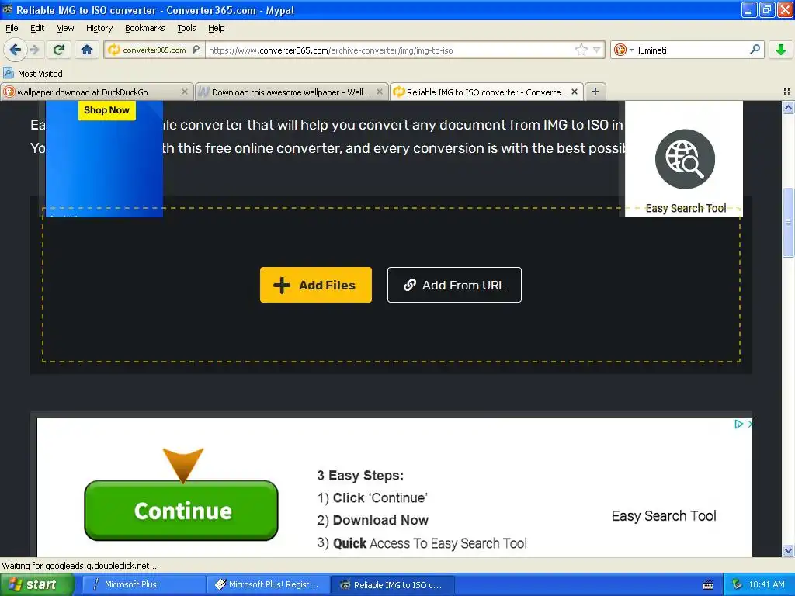The image size is (795, 596).
Task: Click the globe search Easy Search Tool icon
Action: tap(685, 159)
